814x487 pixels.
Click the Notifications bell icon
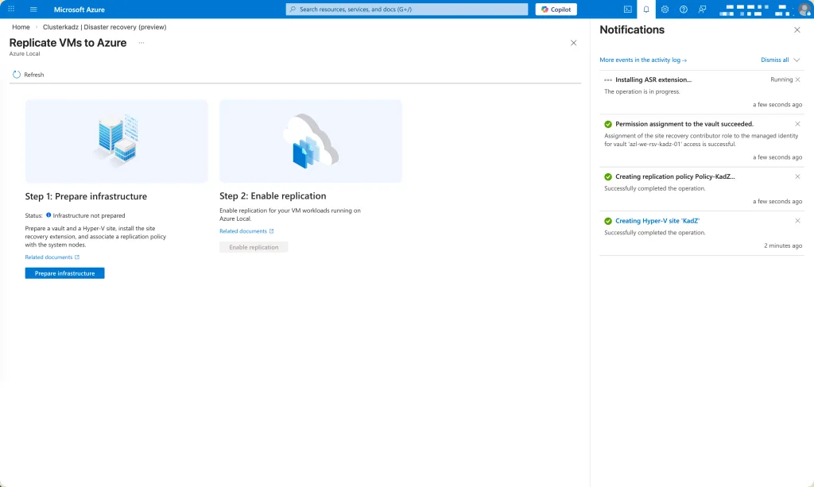646,10
